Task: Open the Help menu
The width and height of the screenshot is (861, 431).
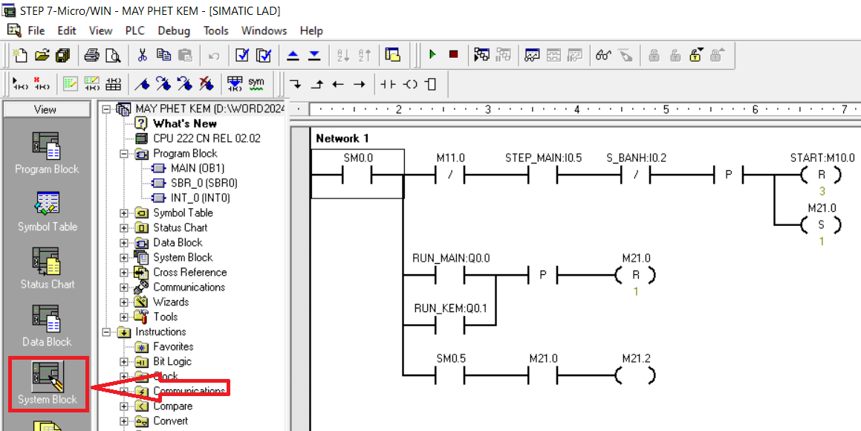Action: 311,30
